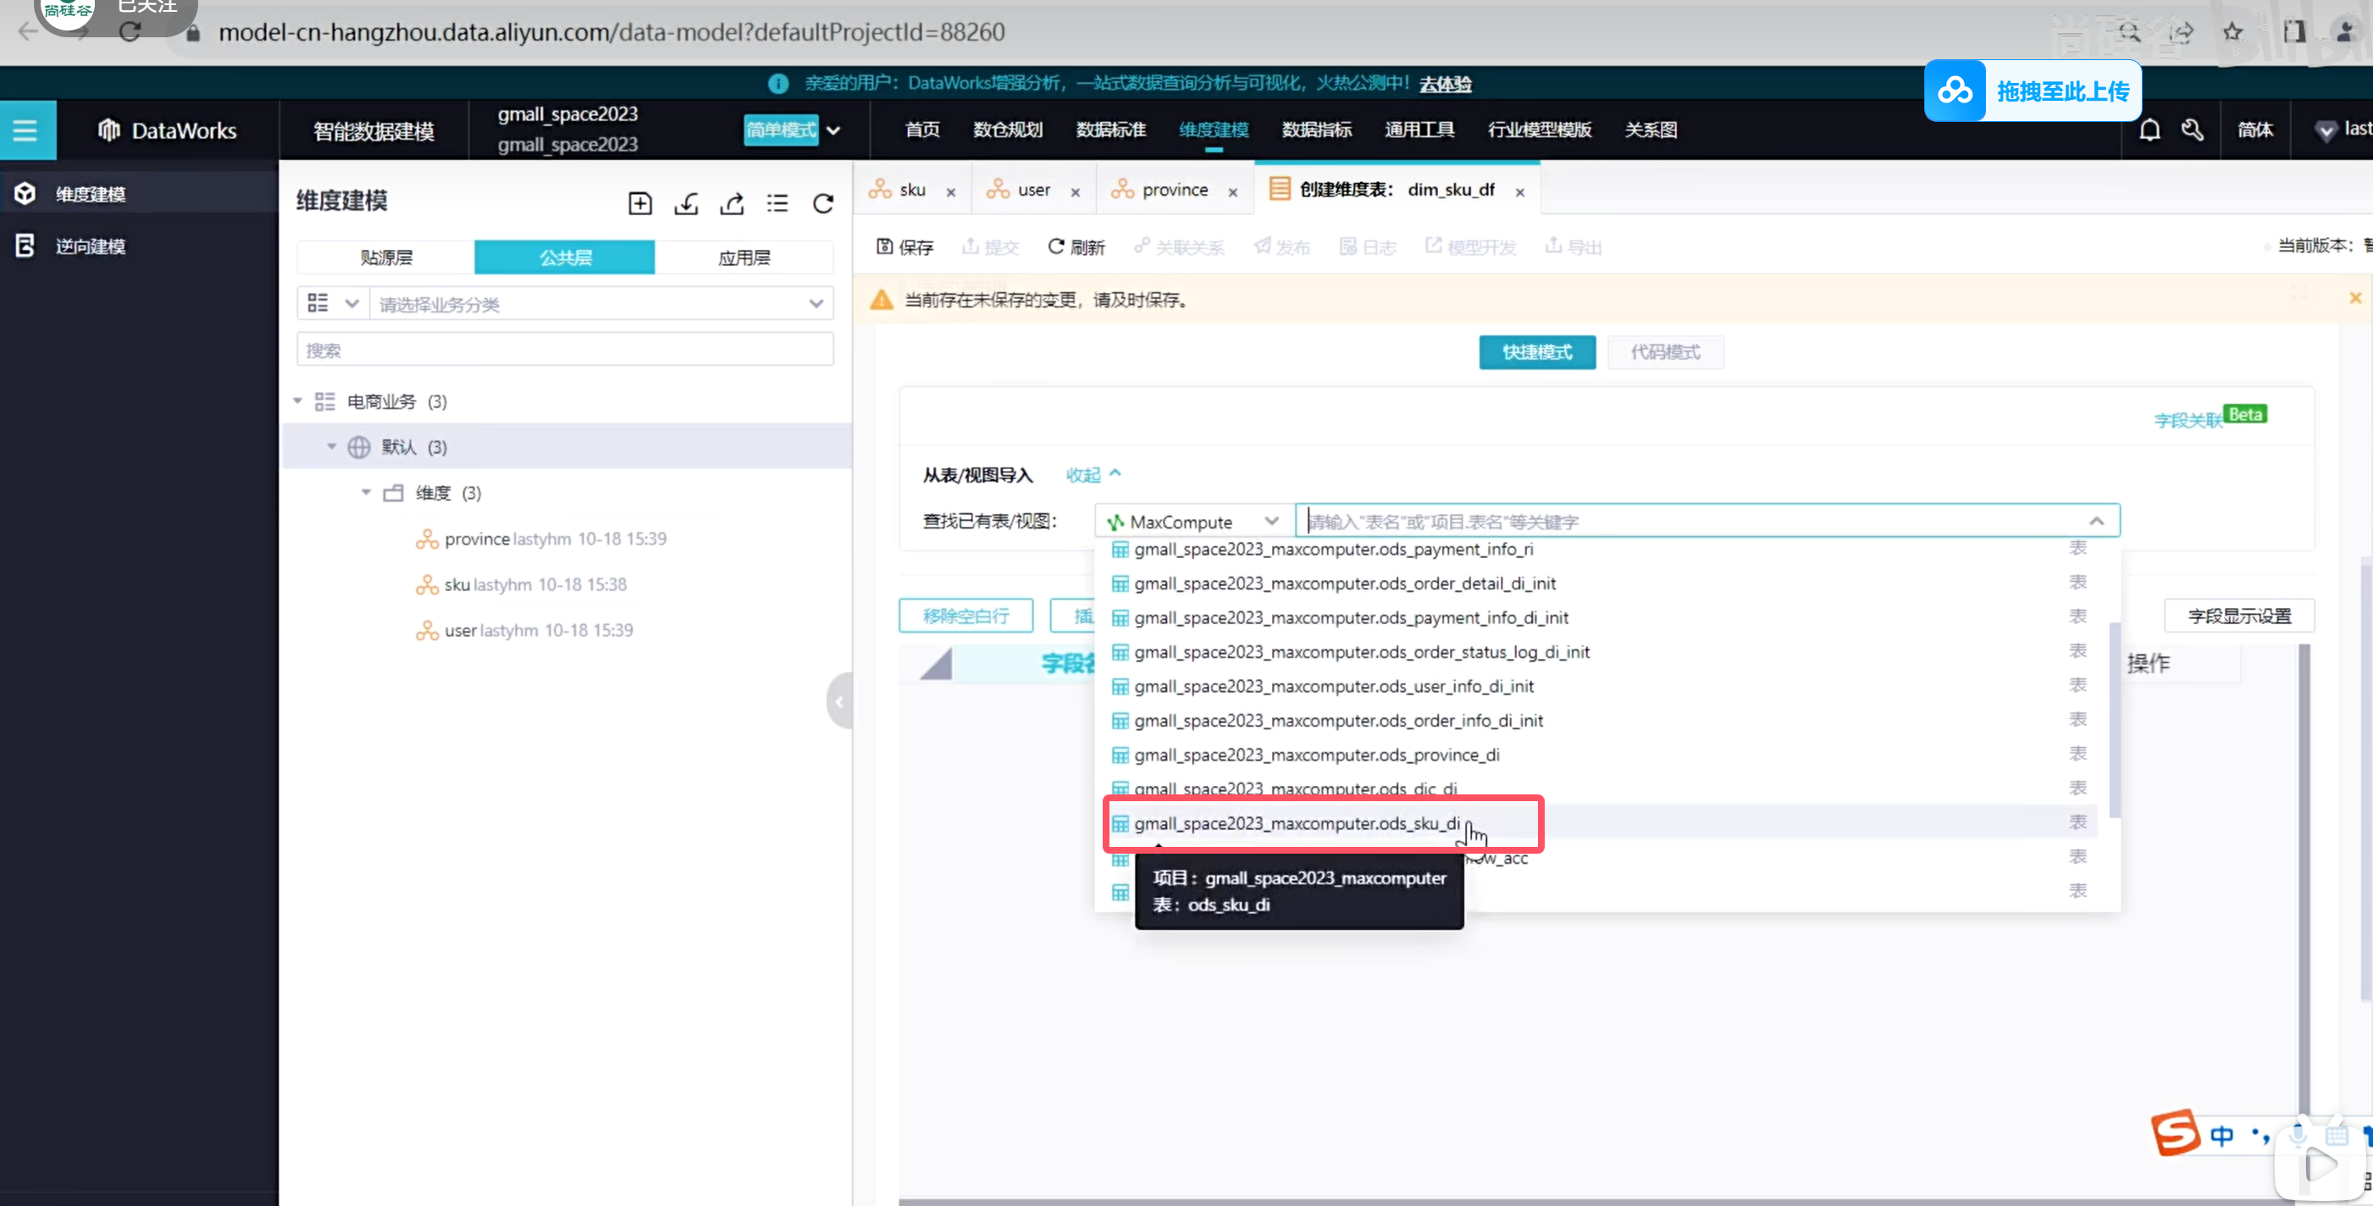Select gmall_space2023_maxcomputer.ods_sku_di table entry

[1296, 824]
